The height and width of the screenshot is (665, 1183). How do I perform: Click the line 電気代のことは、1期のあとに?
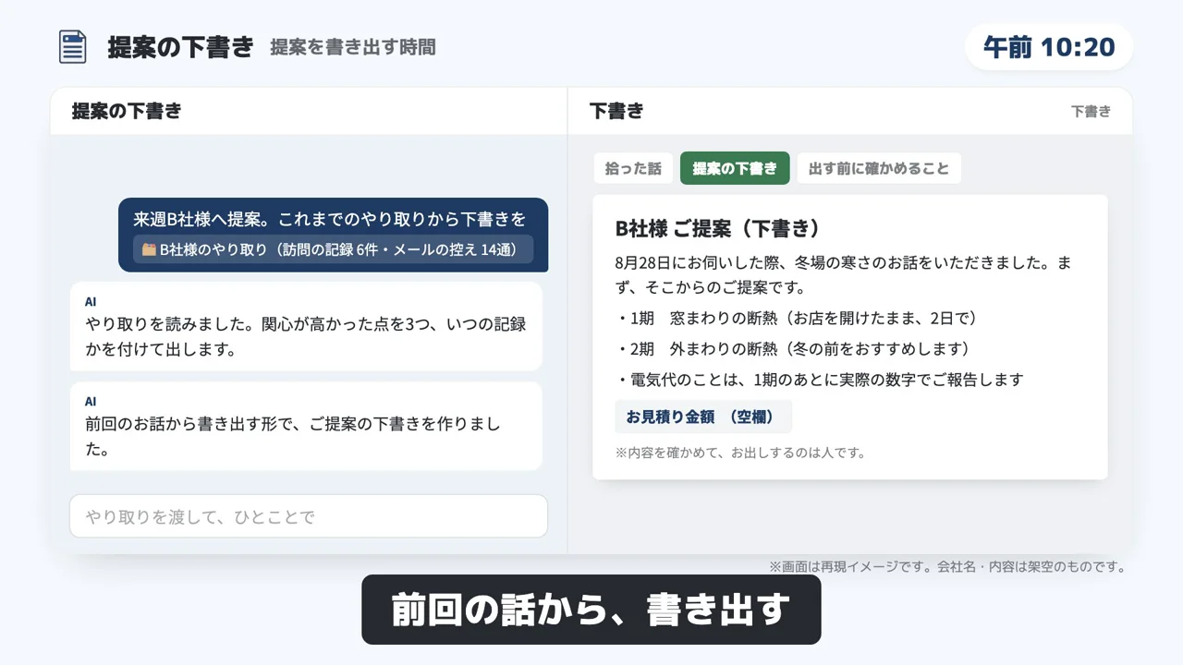[x=820, y=380]
